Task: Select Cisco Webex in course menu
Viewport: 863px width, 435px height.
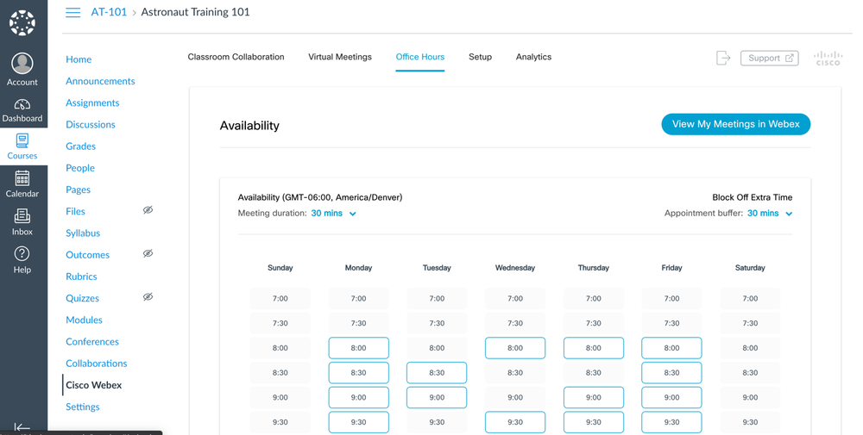Action: point(93,384)
